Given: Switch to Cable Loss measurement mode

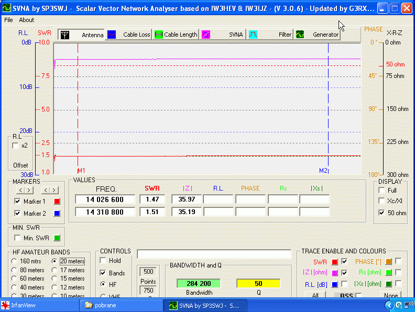Looking at the screenshot, I should (x=129, y=35).
